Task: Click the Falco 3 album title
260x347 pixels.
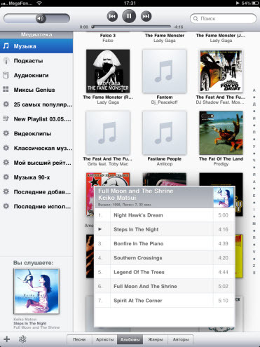Action: (108, 36)
